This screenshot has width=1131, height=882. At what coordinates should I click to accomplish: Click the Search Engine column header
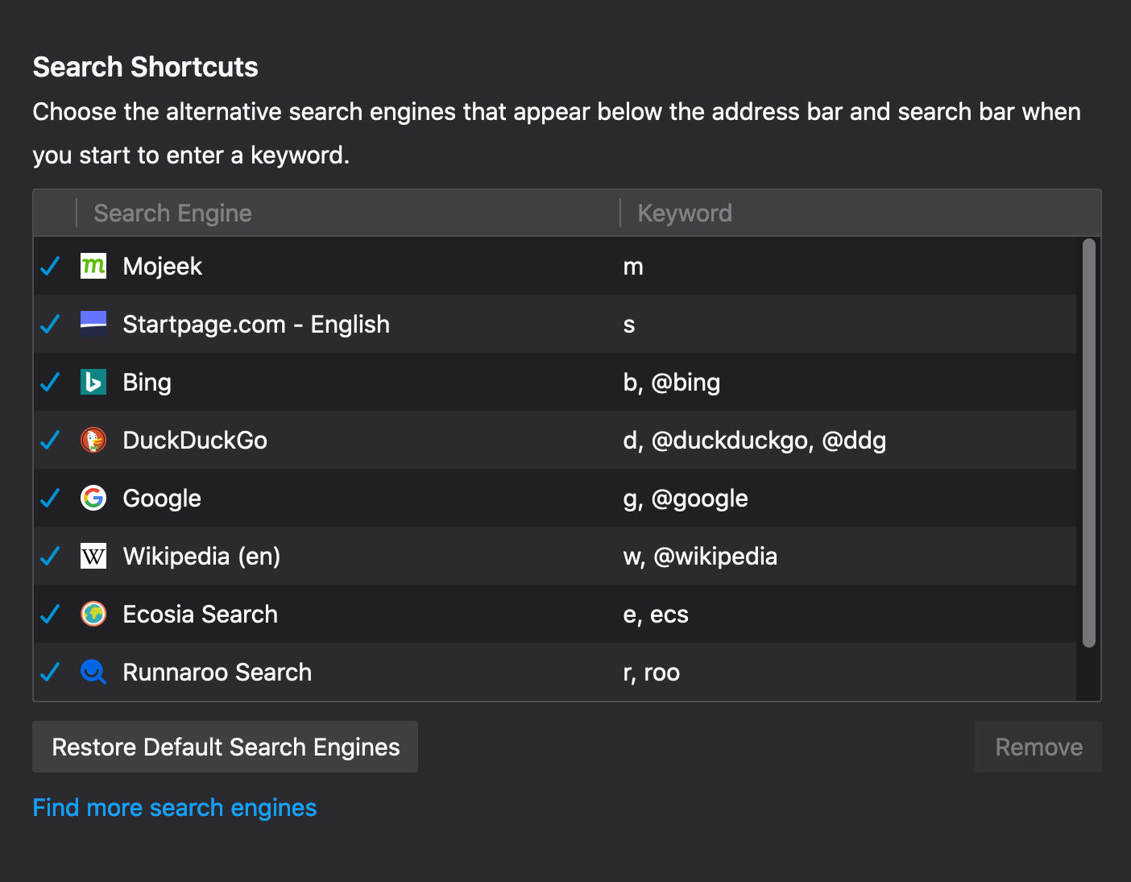(x=348, y=213)
